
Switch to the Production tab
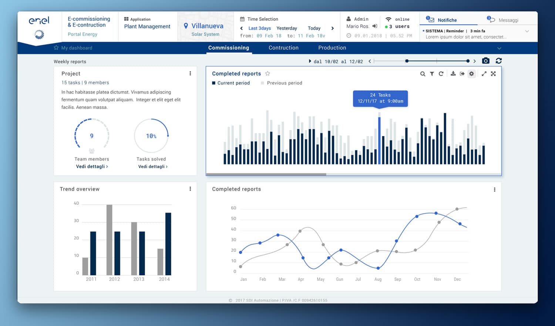coord(332,48)
